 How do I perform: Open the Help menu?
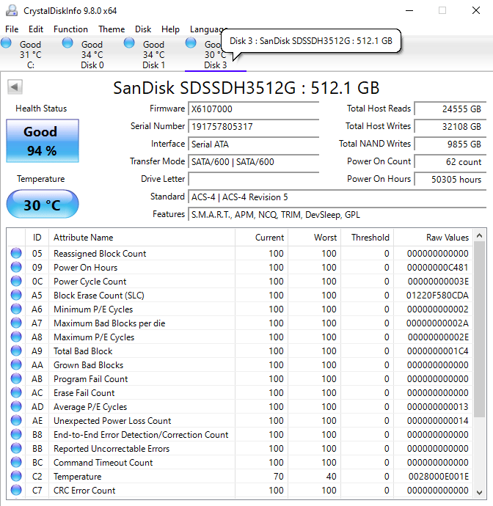170,29
